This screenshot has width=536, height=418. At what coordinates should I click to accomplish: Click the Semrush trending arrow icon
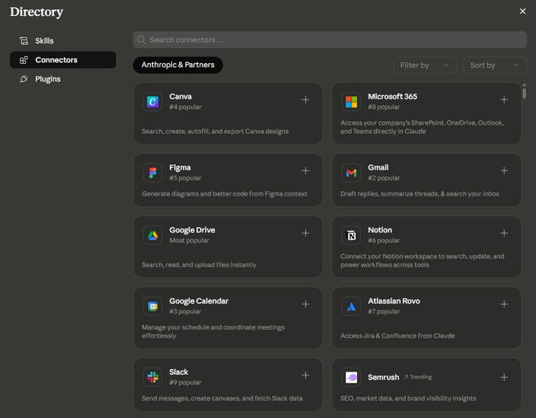click(406, 377)
